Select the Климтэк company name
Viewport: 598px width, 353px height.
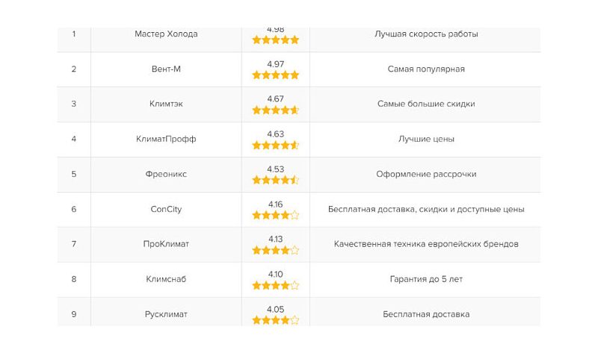pos(166,104)
